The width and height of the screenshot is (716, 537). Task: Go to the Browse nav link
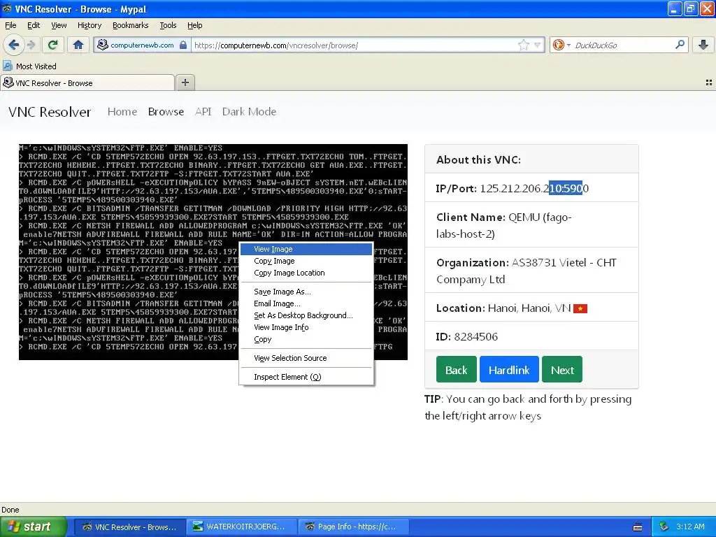point(166,111)
